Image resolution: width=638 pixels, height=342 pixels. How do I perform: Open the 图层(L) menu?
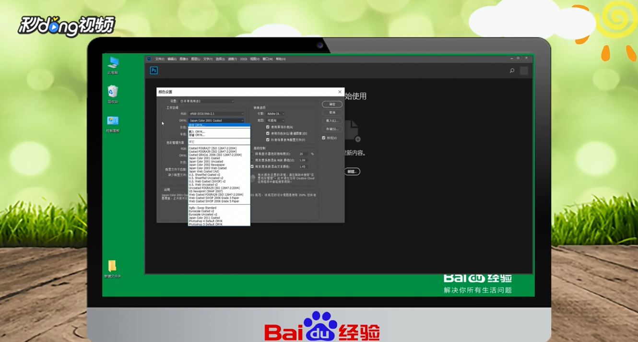click(x=196, y=59)
